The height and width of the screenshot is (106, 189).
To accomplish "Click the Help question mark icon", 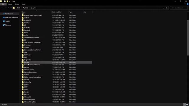I will pos(188,4).
